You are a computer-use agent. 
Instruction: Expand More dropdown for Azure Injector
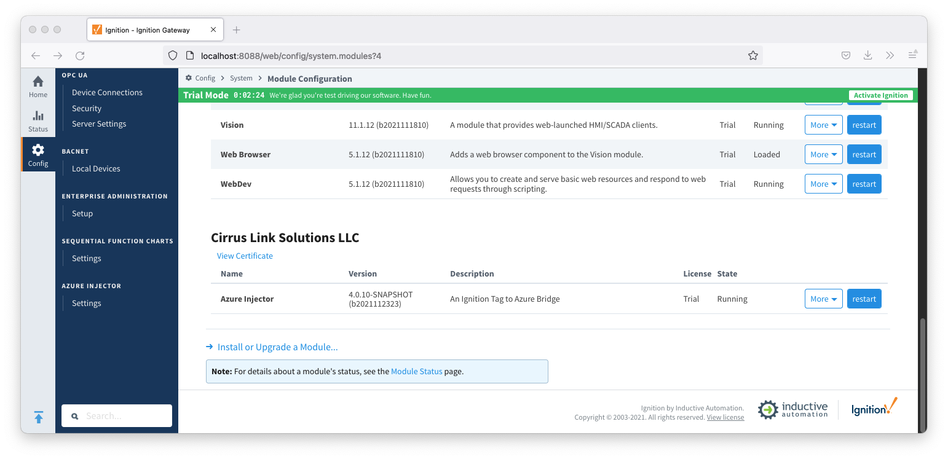(x=823, y=299)
